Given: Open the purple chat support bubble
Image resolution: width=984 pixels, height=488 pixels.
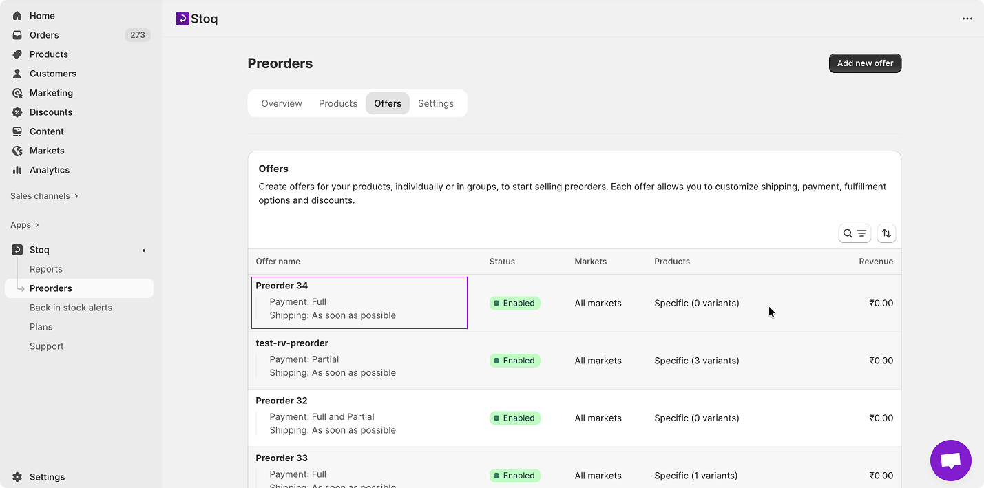Looking at the screenshot, I should [950, 460].
